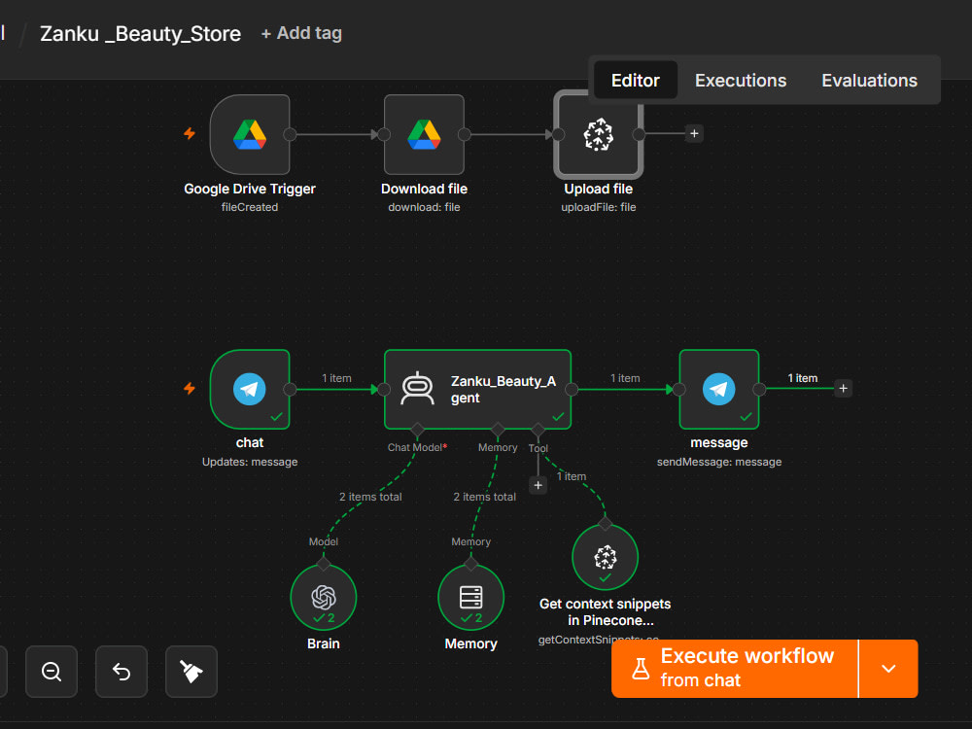Click the agent Memory connector diamond
The width and height of the screenshot is (972, 729).
[x=498, y=429]
